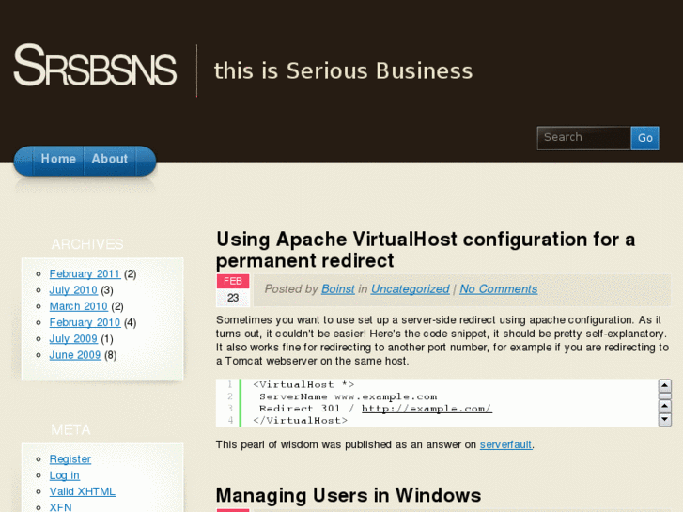View posts by author Boinst

click(x=338, y=289)
